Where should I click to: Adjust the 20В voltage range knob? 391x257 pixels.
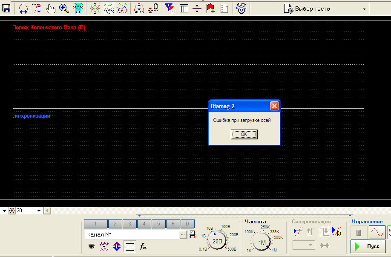click(x=217, y=241)
